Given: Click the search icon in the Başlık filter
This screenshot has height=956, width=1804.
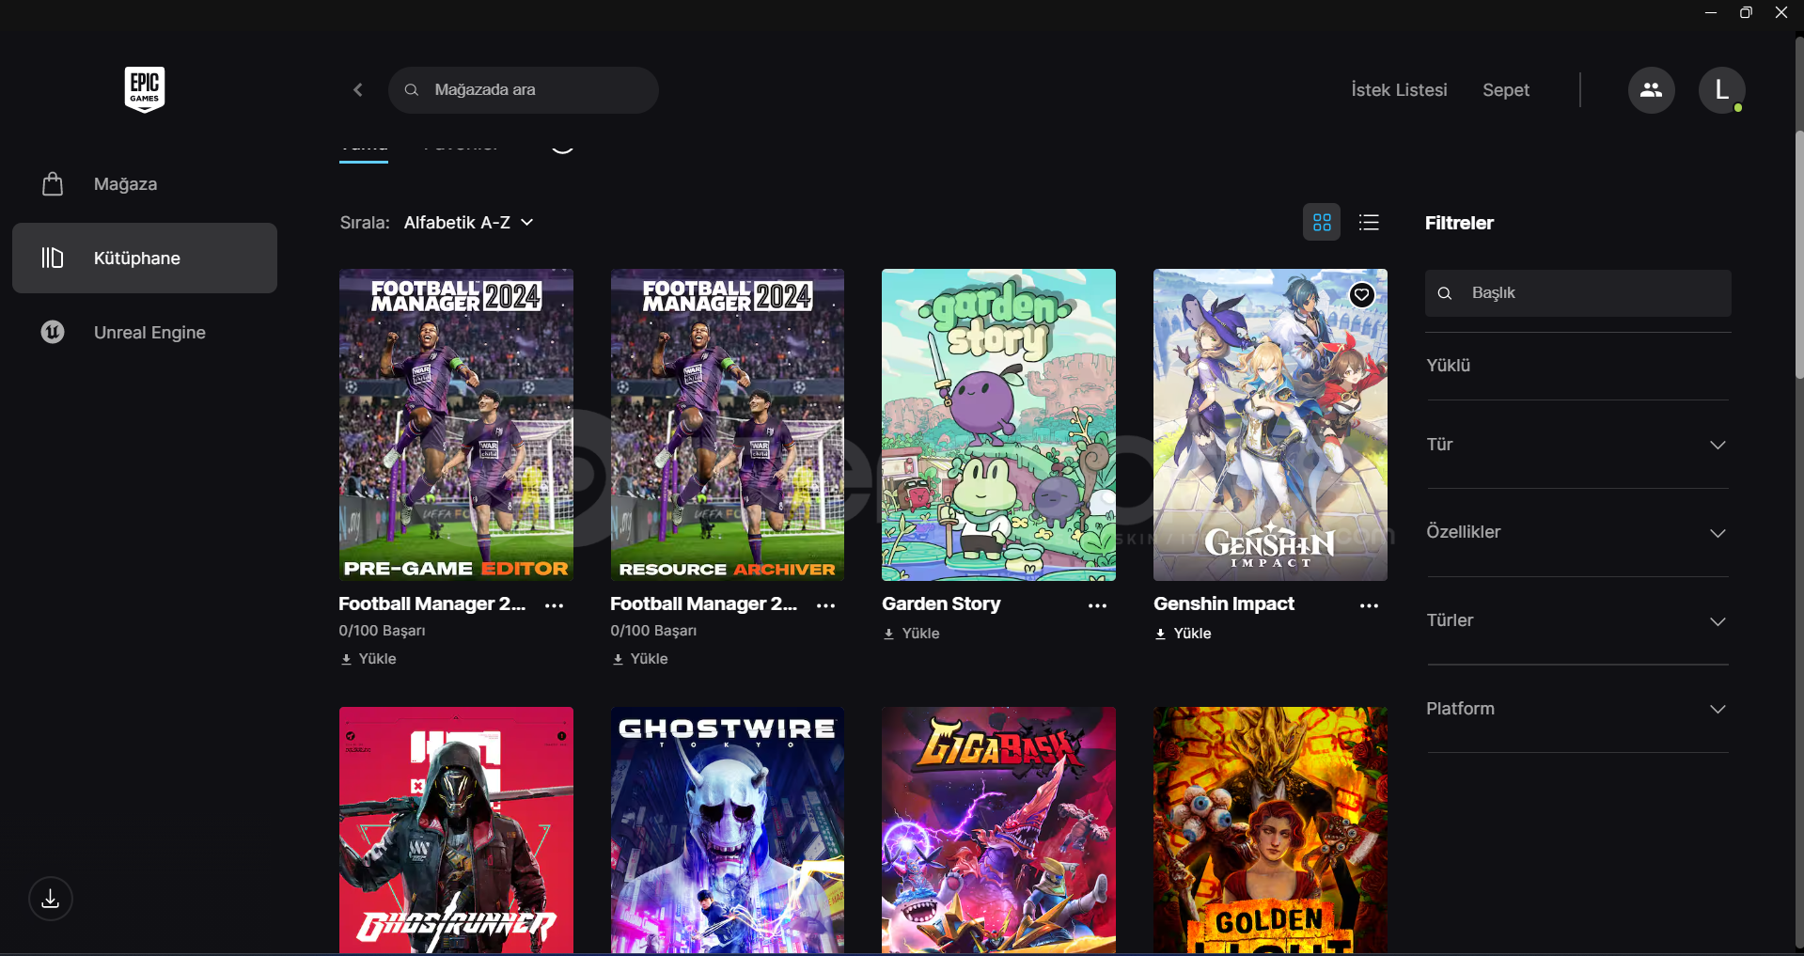Looking at the screenshot, I should [x=1445, y=293].
